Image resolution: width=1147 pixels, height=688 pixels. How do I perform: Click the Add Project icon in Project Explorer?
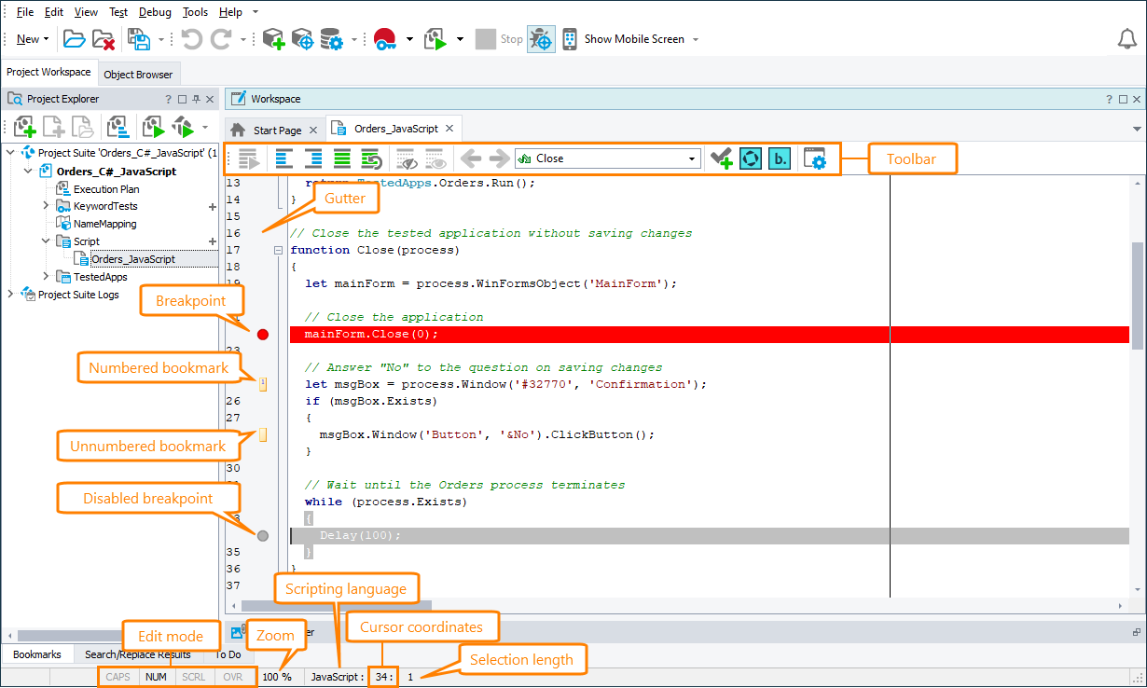[x=24, y=127]
